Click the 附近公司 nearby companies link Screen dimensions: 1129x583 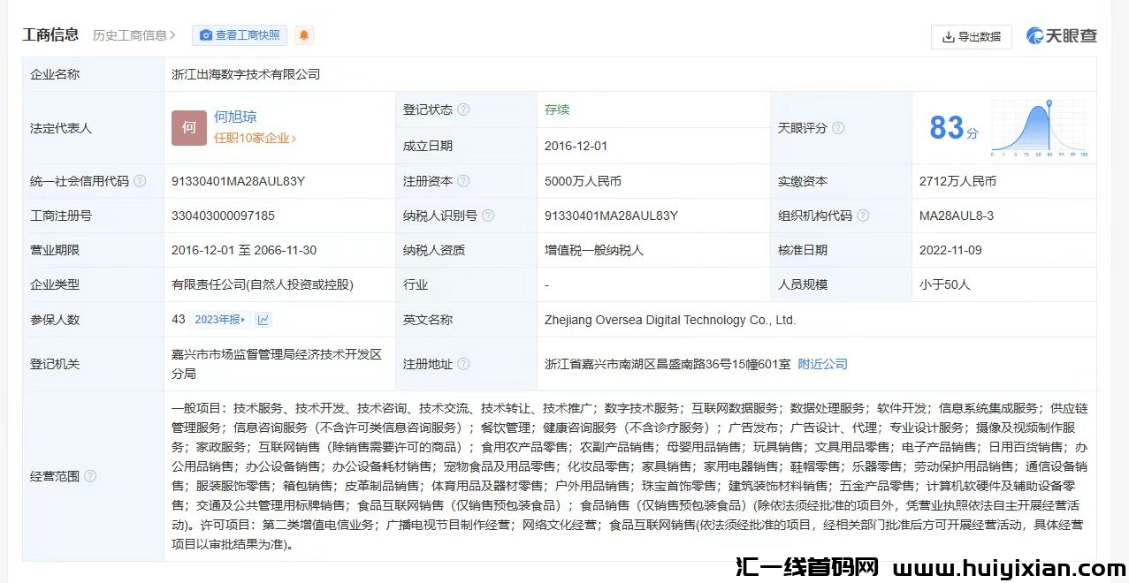[822, 364]
